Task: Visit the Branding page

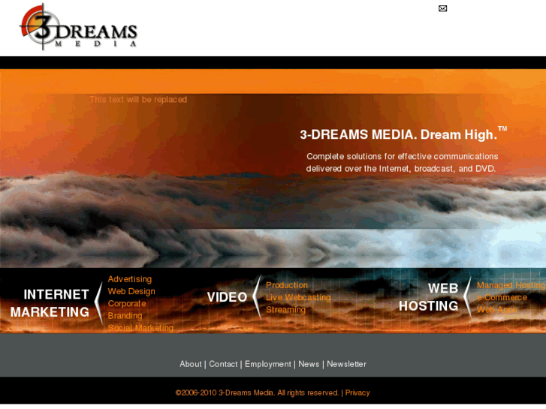Action: coord(125,316)
